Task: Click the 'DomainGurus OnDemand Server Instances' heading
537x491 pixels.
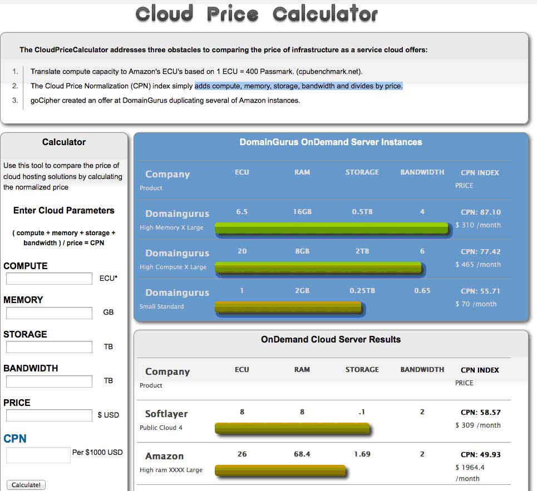Action: [331, 142]
